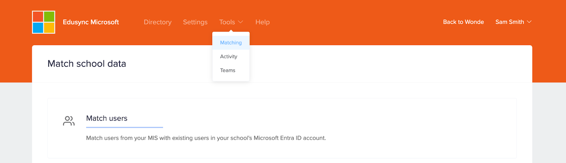Click the Match users people icon
566x163 pixels.
[x=69, y=121]
